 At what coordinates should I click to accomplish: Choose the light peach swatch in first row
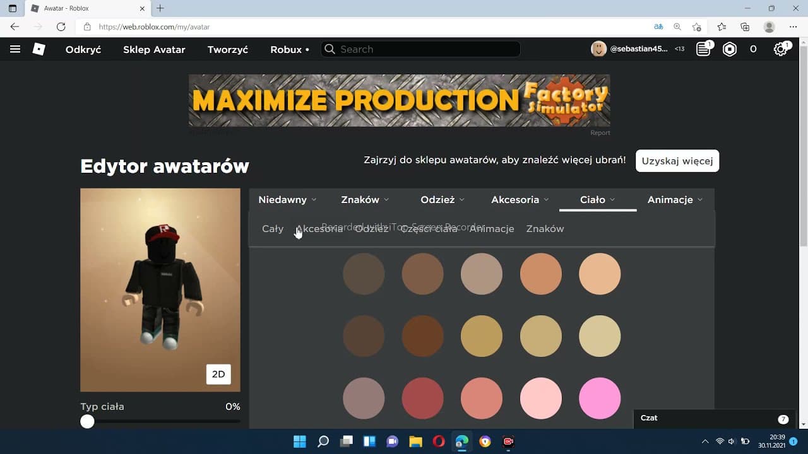pos(600,274)
